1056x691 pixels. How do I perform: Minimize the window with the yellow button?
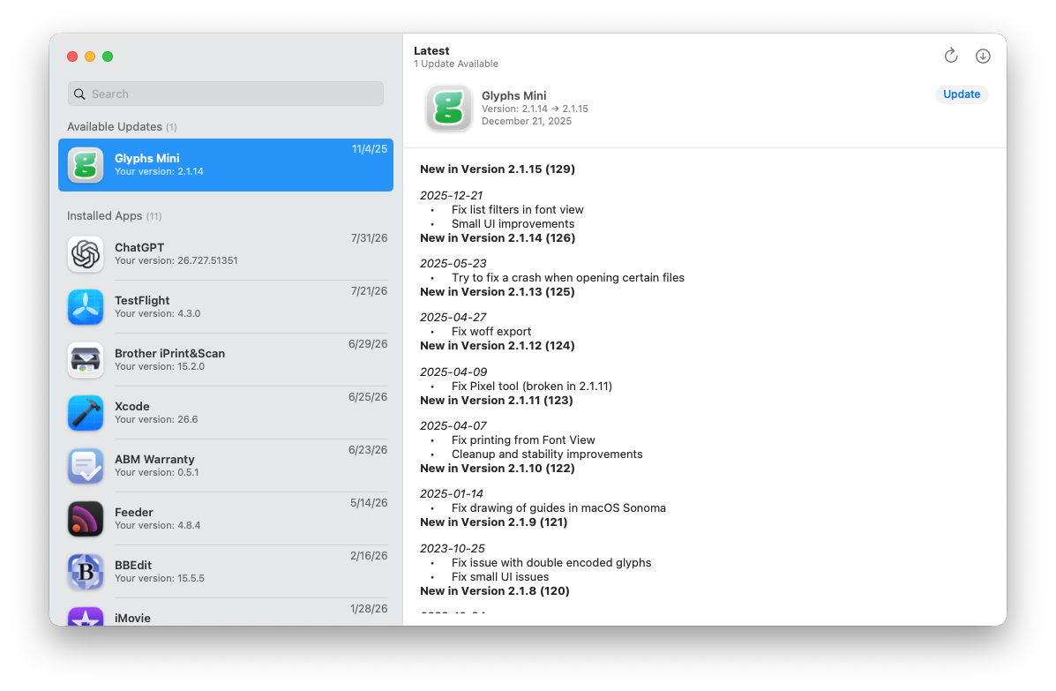pyautogui.click(x=90, y=56)
